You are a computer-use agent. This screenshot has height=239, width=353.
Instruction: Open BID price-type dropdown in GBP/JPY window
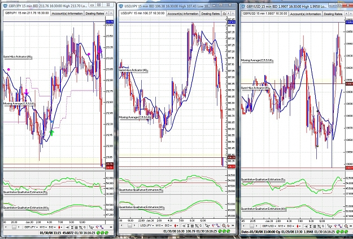click(52, 227)
